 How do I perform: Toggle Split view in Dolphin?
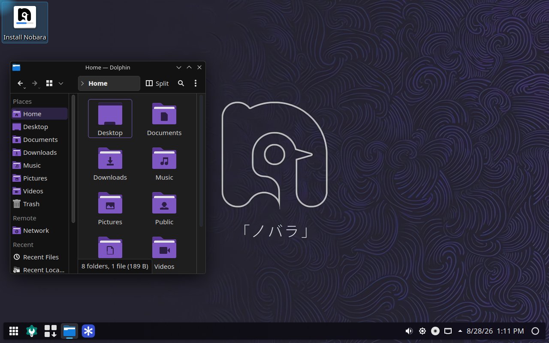[157, 84]
